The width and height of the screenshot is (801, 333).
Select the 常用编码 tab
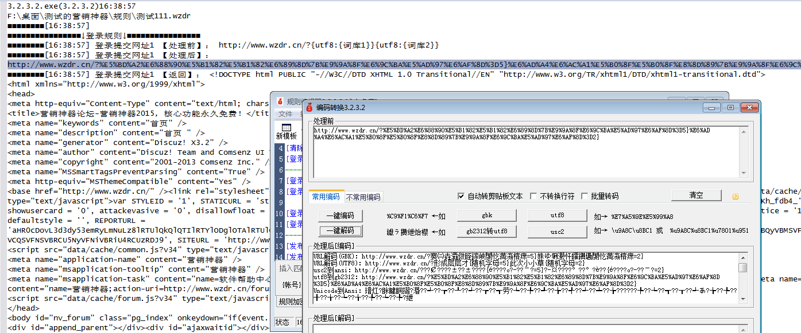coord(326,197)
